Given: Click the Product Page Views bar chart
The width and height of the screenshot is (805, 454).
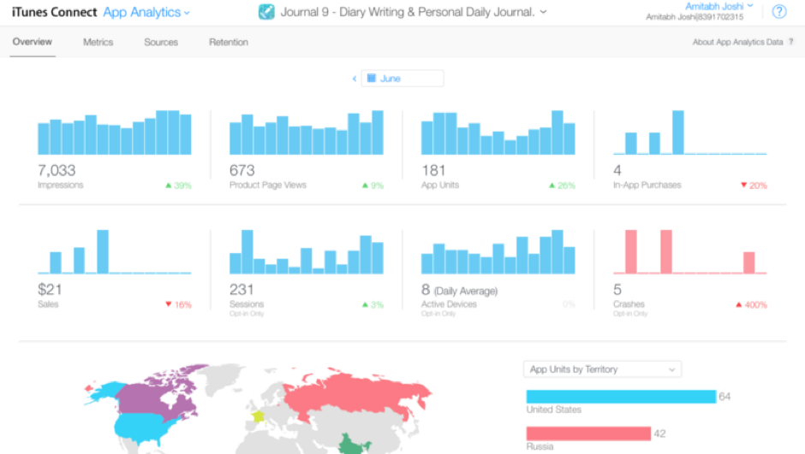Looking at the screenshot, I should point(307,133).
